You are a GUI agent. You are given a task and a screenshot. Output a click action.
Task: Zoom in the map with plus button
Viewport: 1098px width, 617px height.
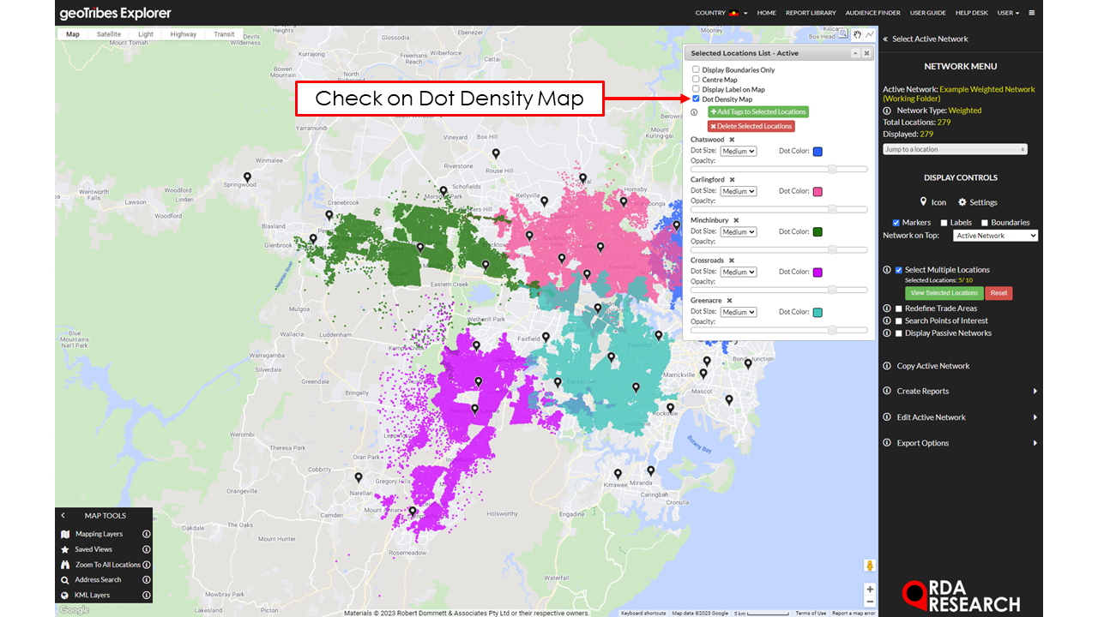click(x=870, y=590)
